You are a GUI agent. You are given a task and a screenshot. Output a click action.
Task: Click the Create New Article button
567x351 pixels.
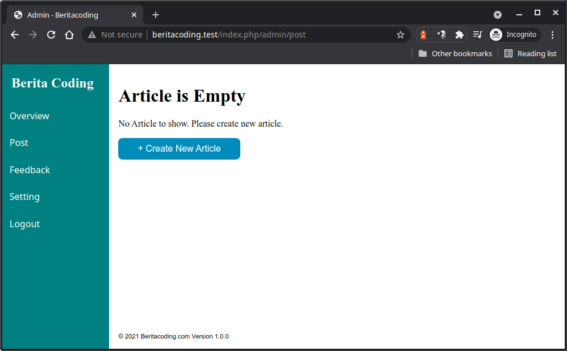click(x=179, y=148)
